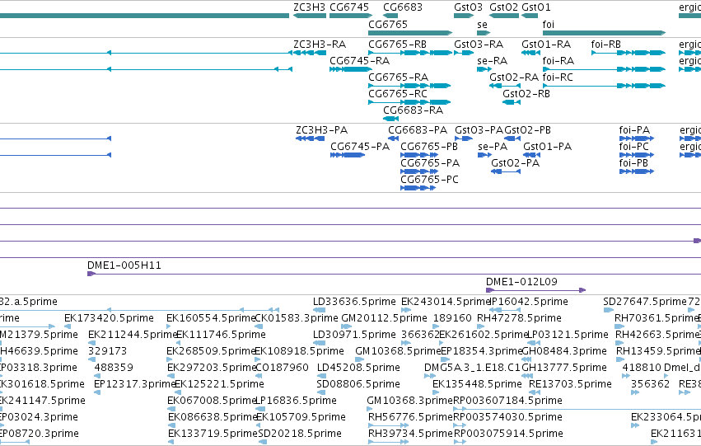The width and height of the screenshot is (701, 446).
Task: Click the CG6765-PC CDS label
Action: pyautogui.click(x=430, y=180)
